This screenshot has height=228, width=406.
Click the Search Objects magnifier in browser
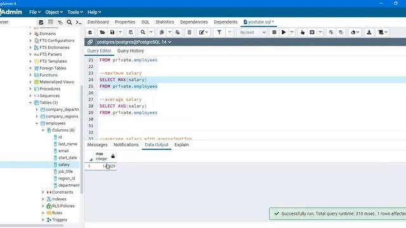(x=69, y=22)
